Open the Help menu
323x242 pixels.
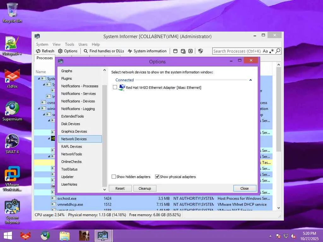(96, 44)
